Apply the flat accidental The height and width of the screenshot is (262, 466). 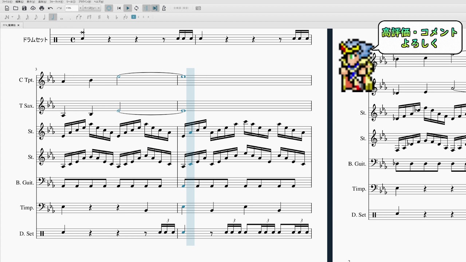[x=116, y=17]
